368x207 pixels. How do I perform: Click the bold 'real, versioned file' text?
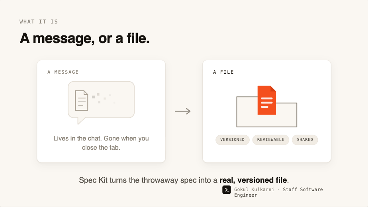click(x=253, y=180)
